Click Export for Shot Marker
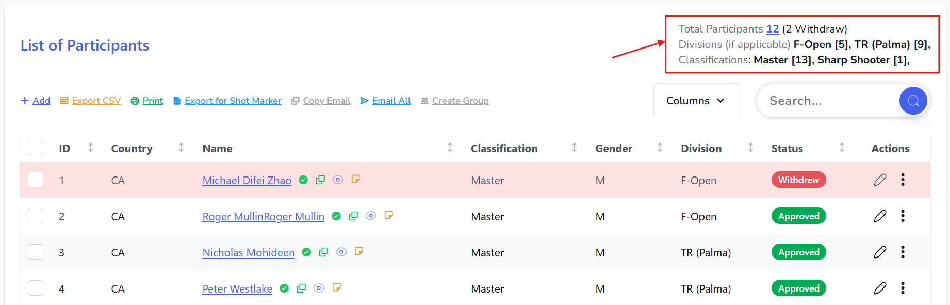 [x=233, y=101]
